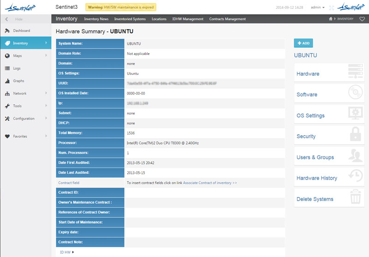Click the SentiNet logo at top right

[x=351, y=7]
